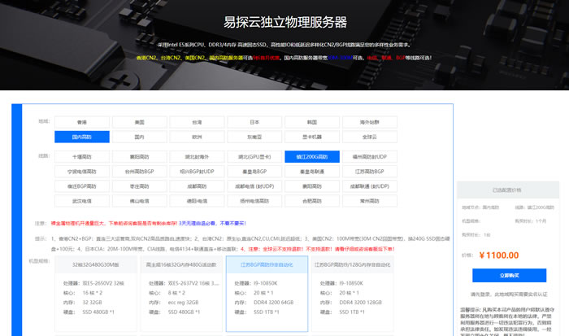Choose 日本 as the region
The height and width of the screenshot is (336, 569).
254,122
